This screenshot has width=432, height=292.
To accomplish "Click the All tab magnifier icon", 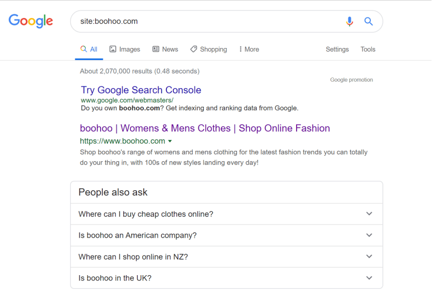I will click(x=83, y=49).
